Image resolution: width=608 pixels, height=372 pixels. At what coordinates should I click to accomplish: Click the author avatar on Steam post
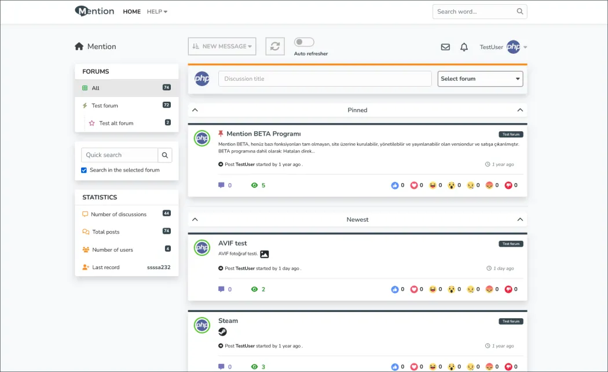(202, 325)
